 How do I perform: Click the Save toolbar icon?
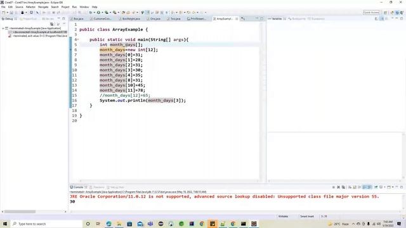(x=11, y=13)
